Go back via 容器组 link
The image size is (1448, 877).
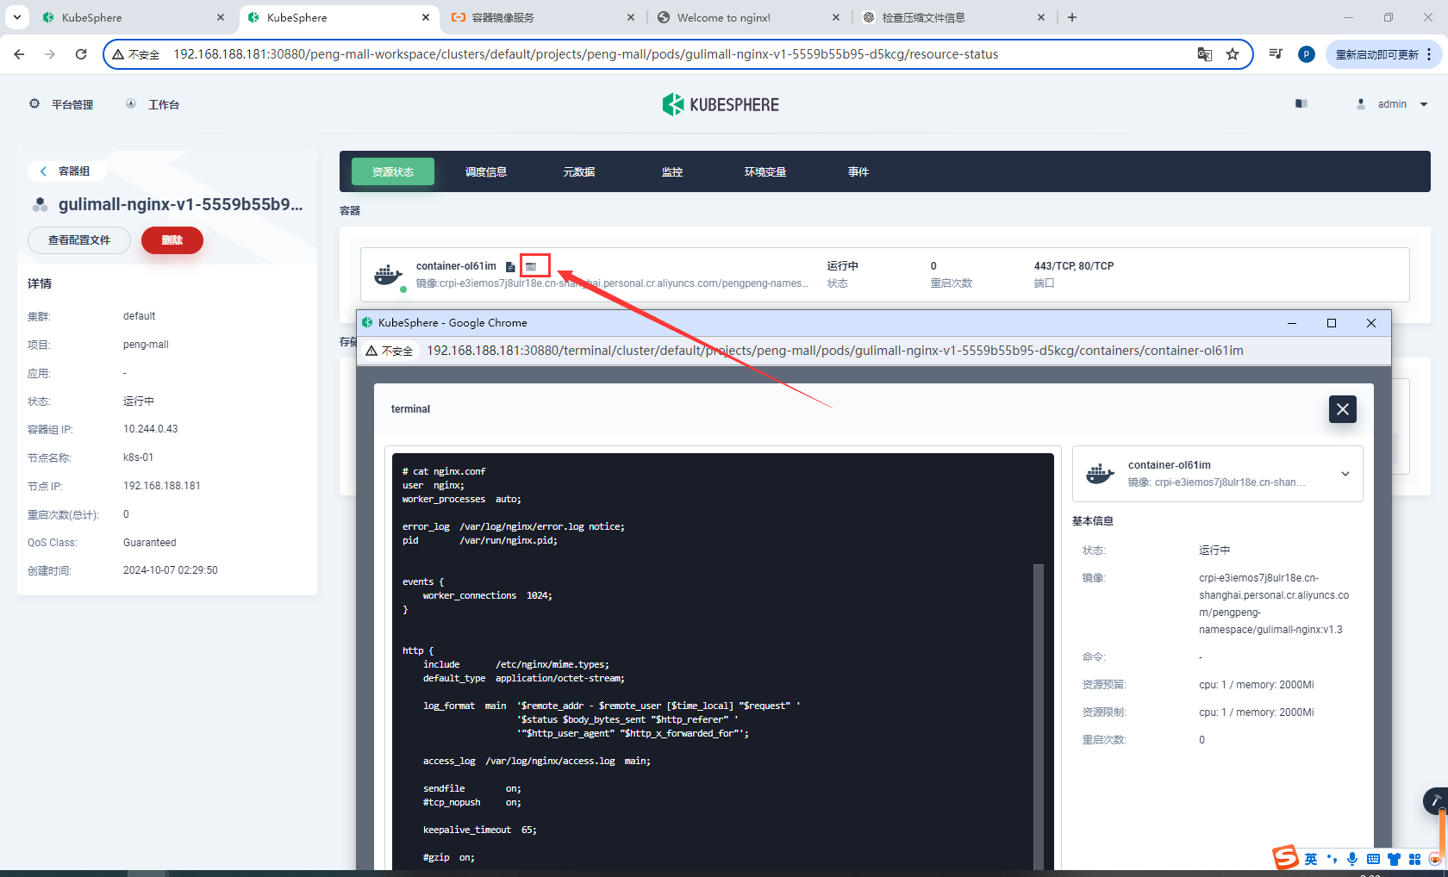click(x=66, y=171)
